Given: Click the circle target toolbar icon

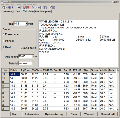Looking at the screenshot, I should pos(43,7).
